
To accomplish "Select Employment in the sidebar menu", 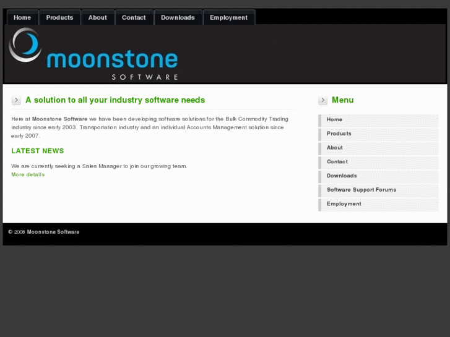I will 378,205.
